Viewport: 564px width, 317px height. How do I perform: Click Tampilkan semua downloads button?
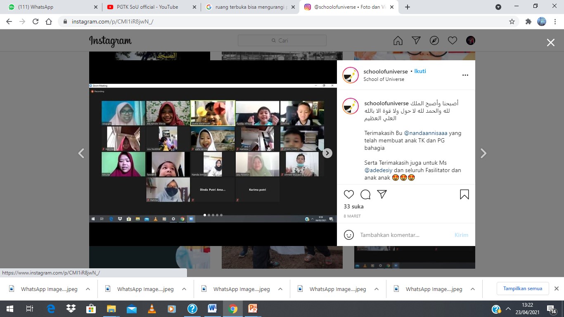point(522,289)
